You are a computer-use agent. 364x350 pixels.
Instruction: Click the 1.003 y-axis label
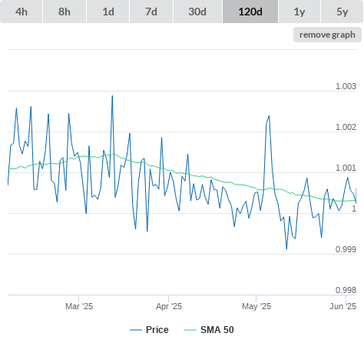coord(346,86)
